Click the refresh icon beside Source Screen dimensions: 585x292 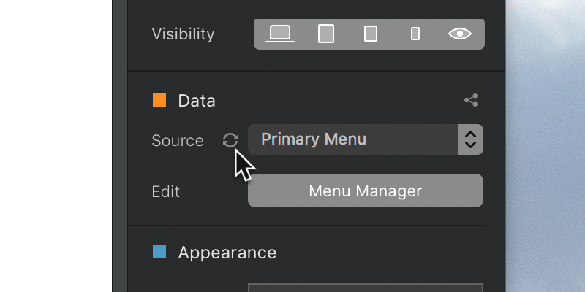click(x=230, y=140)
